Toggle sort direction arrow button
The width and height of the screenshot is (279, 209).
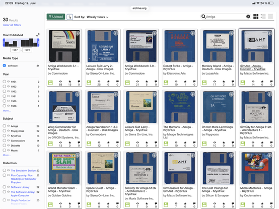coord(69,17)
